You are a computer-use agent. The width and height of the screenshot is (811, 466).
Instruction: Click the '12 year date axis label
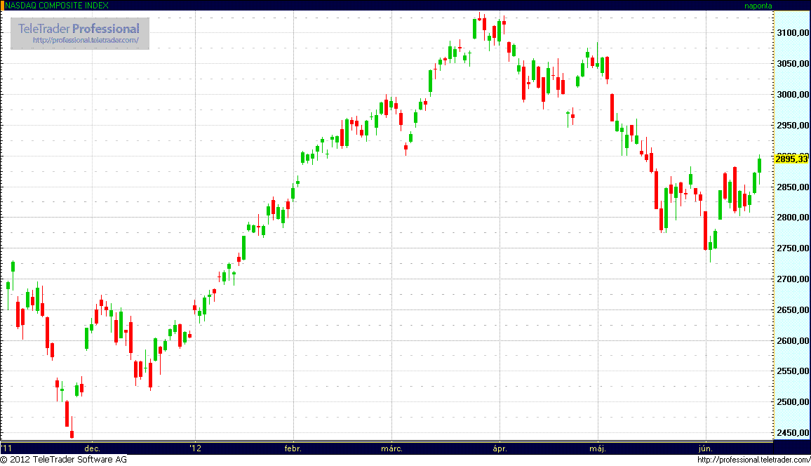[196, 448]
